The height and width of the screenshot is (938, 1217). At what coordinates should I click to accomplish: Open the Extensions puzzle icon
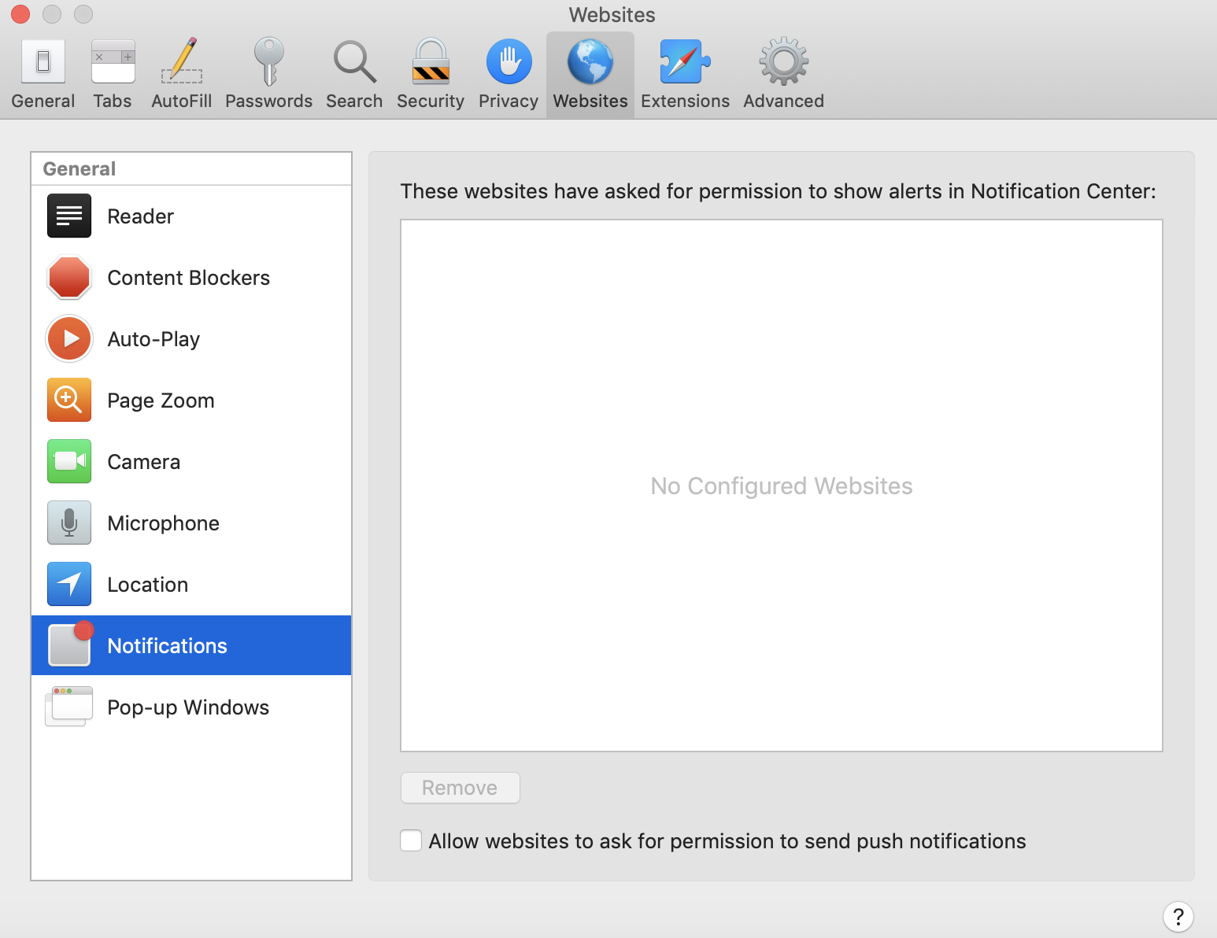[x=685, y=61]
